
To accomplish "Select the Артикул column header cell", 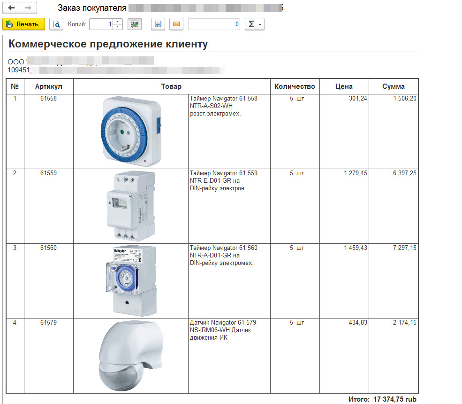I will (48, 86).
